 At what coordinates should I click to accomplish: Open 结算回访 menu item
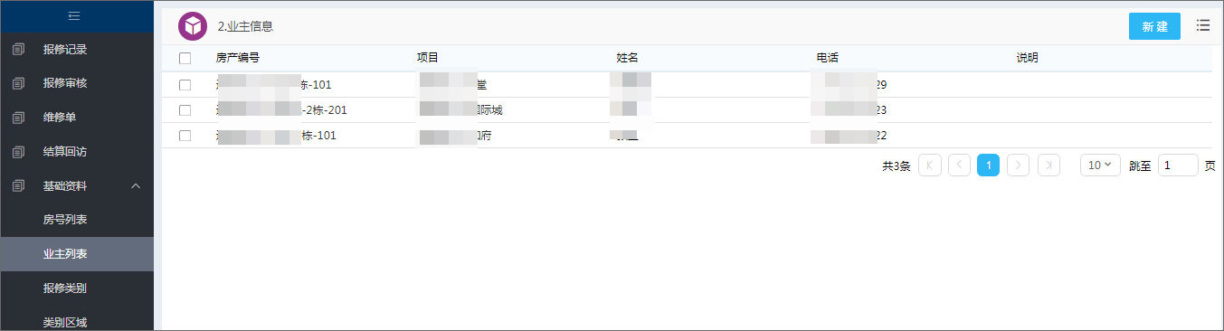tap(77, 152)
